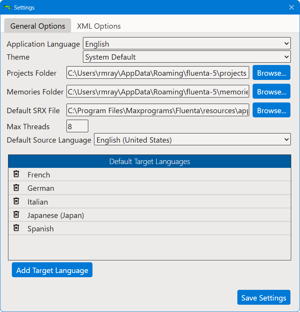Browse for the Projects Folder
Image resolution: width=300 pixels, height=312 pixels.
(272, 73)
